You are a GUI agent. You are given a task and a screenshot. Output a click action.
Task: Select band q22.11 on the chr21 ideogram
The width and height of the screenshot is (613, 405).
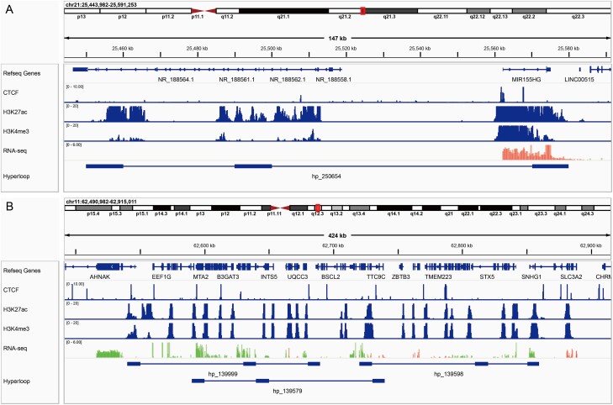pyautogui.click(x=441, y=11)
